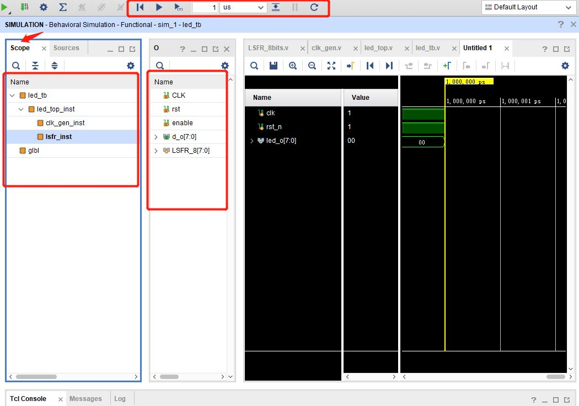Zoom In on the waveform

pyautogui.click(x=292, y=65)
